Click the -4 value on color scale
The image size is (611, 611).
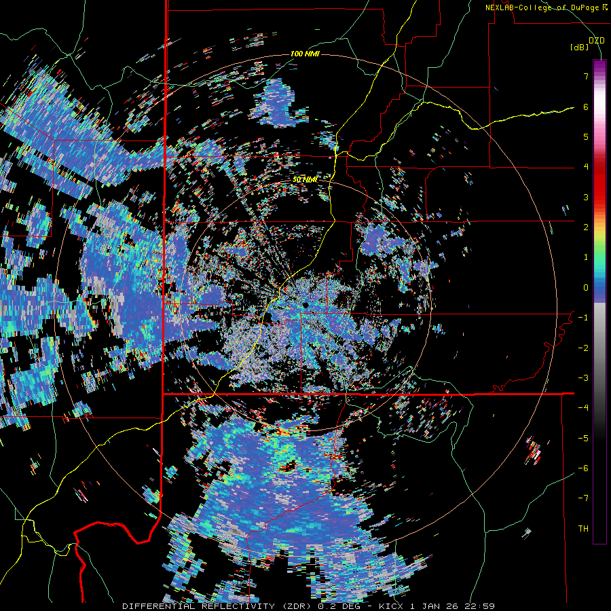583,408
